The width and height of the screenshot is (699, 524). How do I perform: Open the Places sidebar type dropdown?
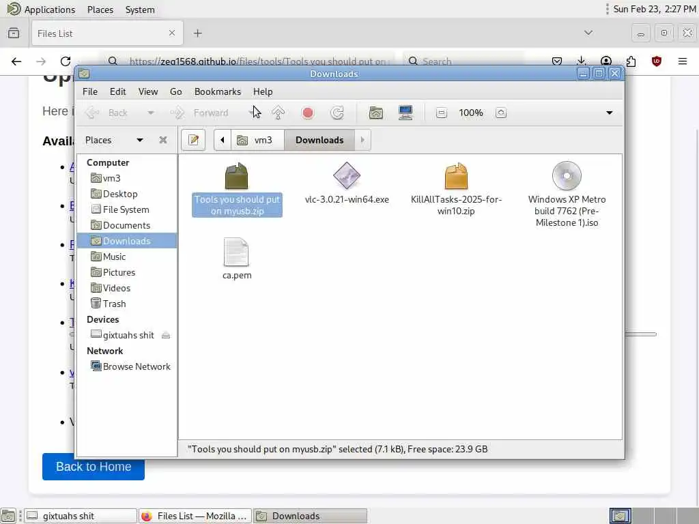pos(139,140)
